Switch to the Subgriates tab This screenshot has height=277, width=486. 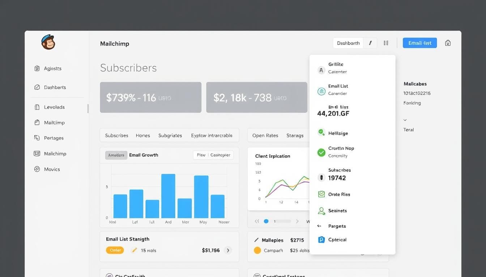point(170,136)
